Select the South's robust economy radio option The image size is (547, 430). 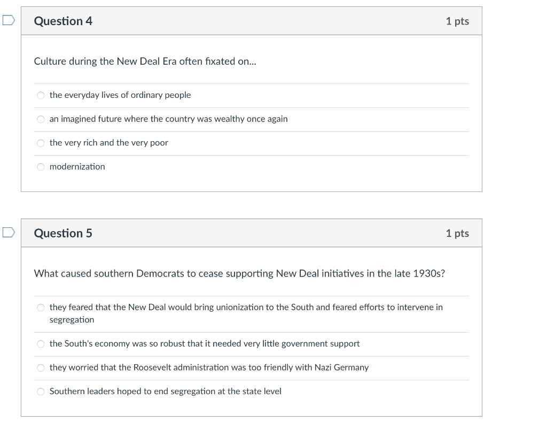coord(41,344)
